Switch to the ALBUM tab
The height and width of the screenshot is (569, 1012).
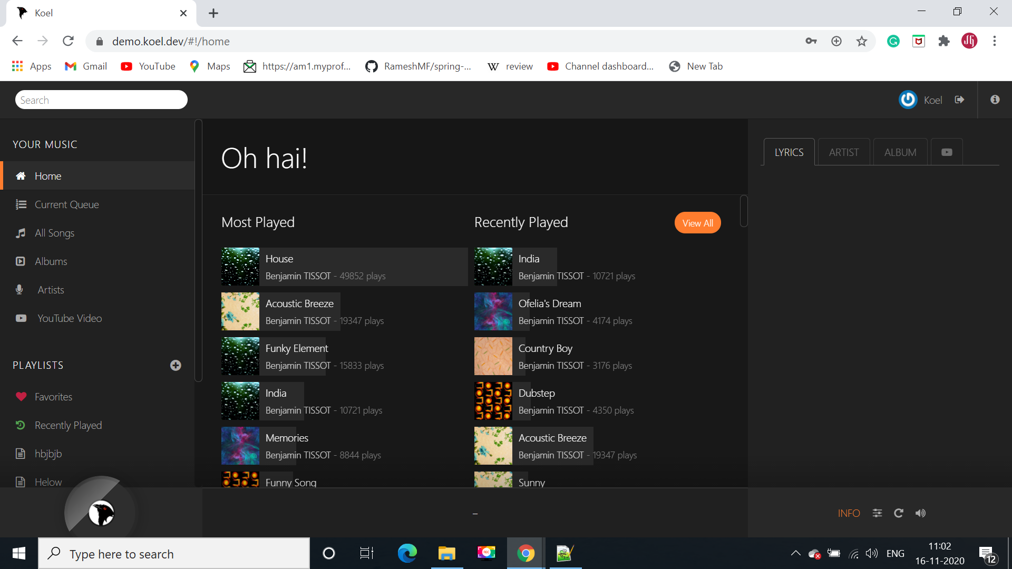click(900, 152)
